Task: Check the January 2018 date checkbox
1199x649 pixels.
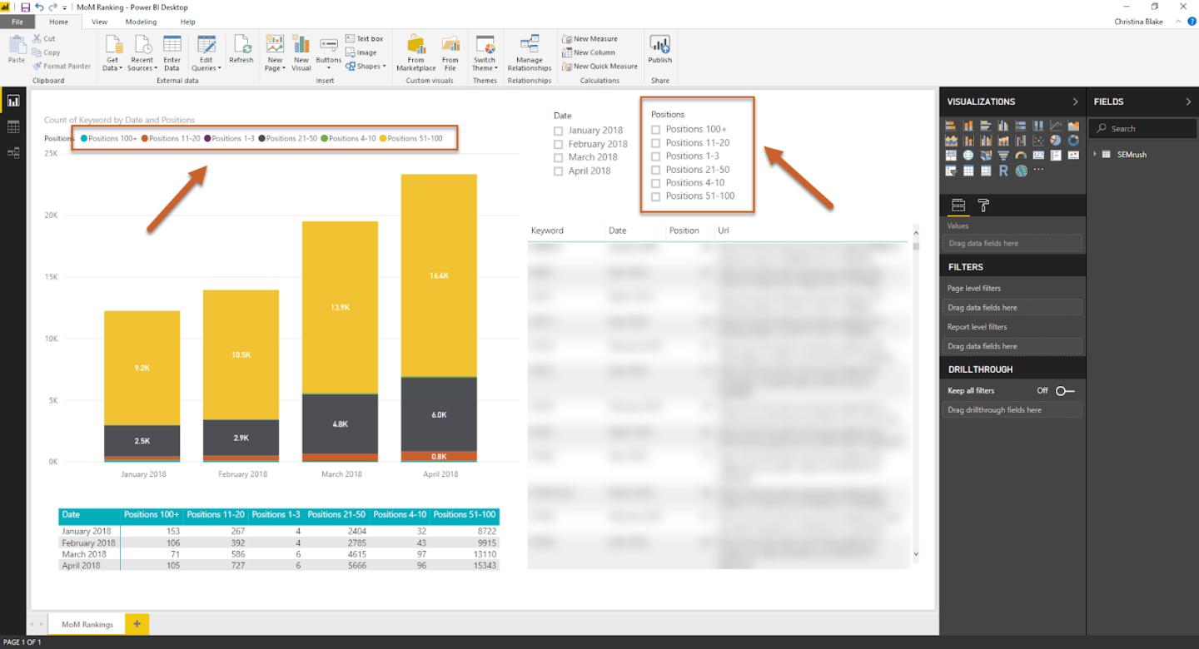Action: [559, 131]
